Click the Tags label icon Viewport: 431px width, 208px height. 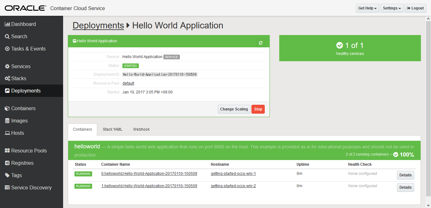(7, 175)
